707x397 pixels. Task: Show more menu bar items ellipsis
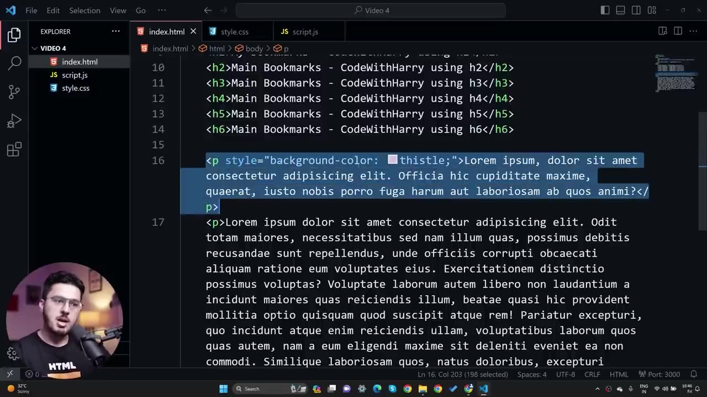161,10
